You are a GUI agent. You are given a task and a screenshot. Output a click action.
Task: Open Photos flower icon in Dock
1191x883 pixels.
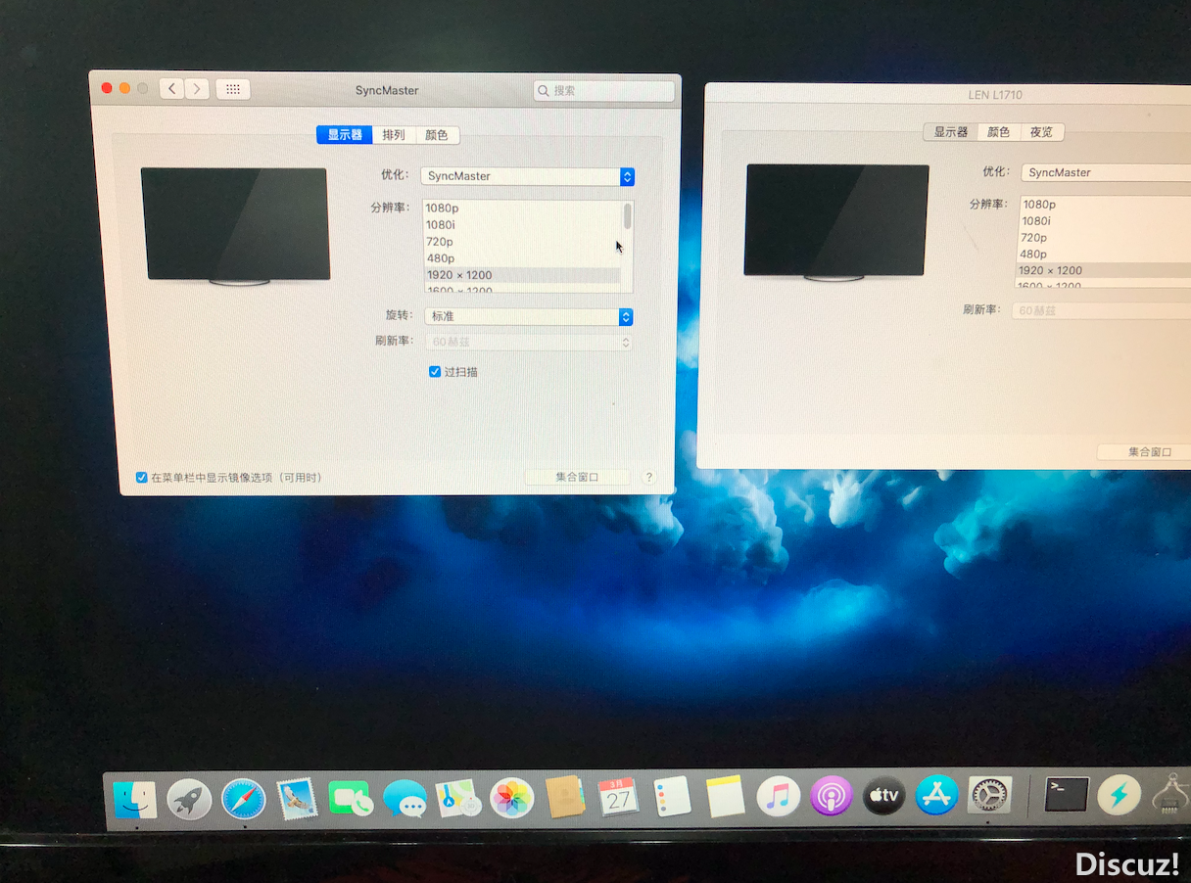511,799
